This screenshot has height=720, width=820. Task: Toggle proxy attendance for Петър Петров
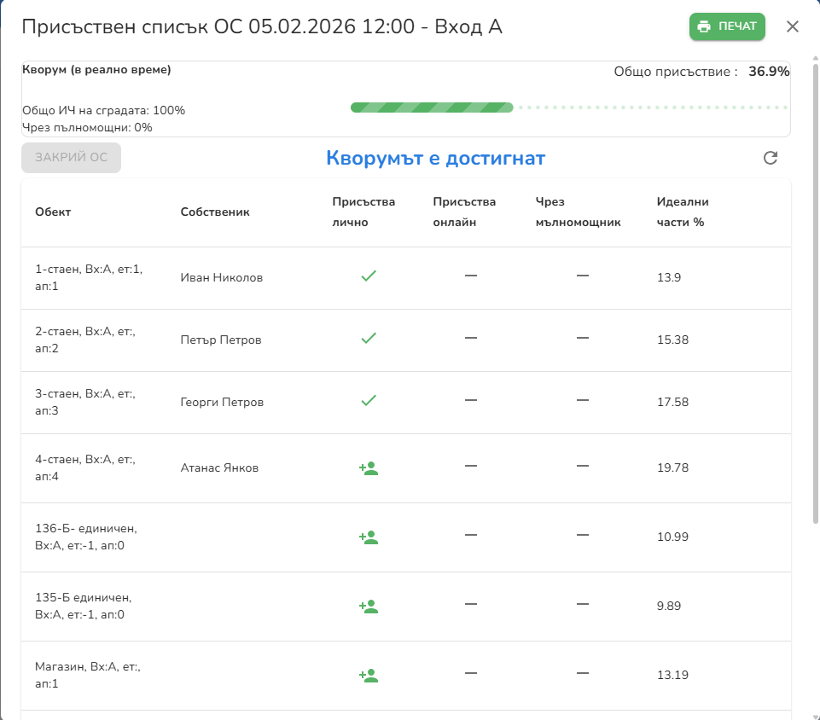tap(583, 339)
